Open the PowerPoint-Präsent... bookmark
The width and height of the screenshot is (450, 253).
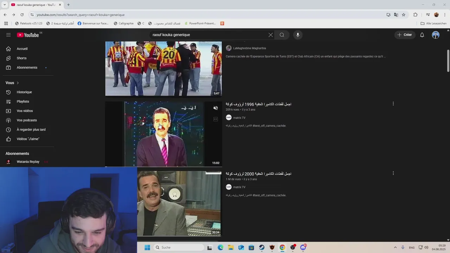[200, 24]
